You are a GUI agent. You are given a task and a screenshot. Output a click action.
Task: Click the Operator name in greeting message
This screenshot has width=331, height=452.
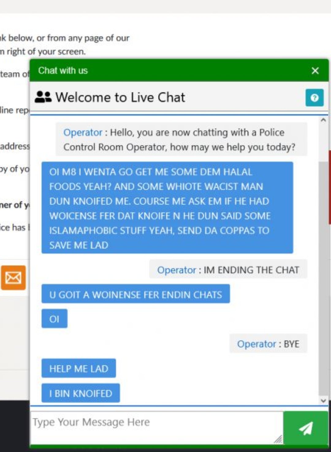click(83, 132)
